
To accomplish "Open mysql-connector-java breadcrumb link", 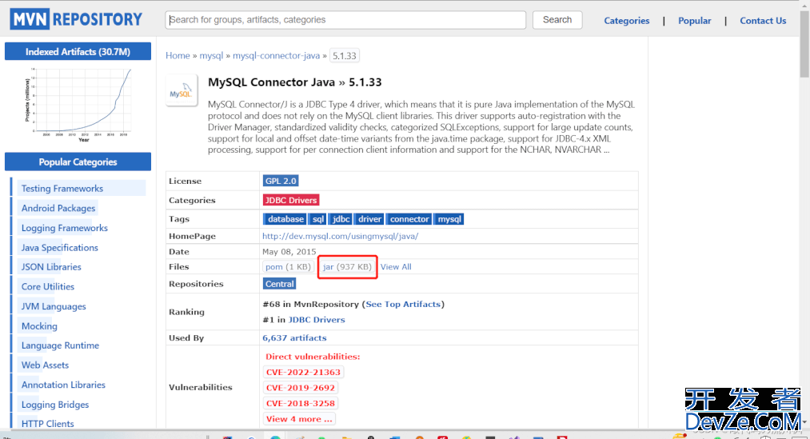I will click(277, 55).
